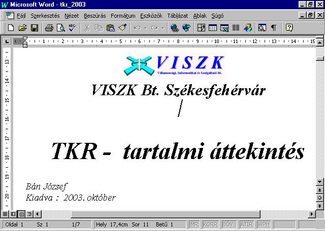Undo the last action
This screenshot has width=325, height=231.
coord(137,27)
